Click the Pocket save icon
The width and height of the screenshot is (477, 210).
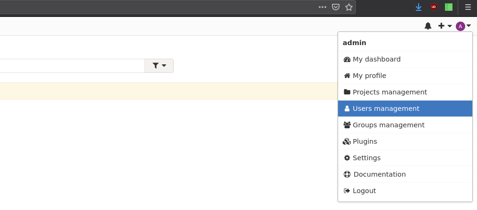click(x=336, y=7)
